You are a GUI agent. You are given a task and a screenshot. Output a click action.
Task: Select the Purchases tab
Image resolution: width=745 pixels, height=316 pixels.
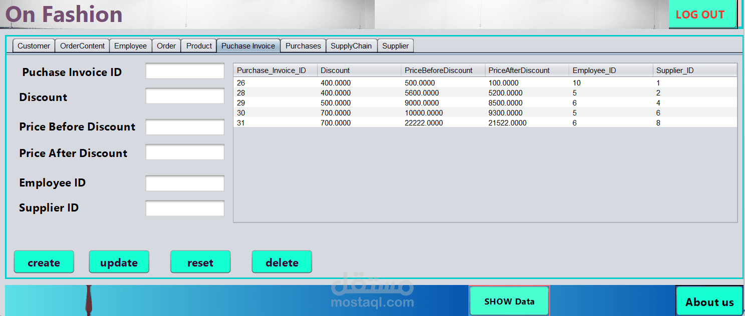(x=303, y=45)
